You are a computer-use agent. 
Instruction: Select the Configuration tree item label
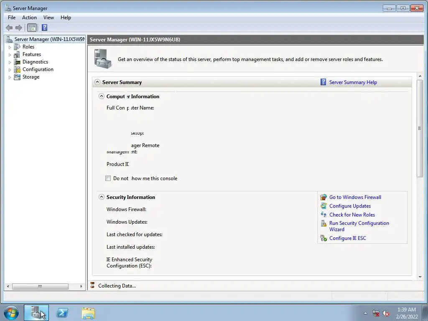(38, 69)
